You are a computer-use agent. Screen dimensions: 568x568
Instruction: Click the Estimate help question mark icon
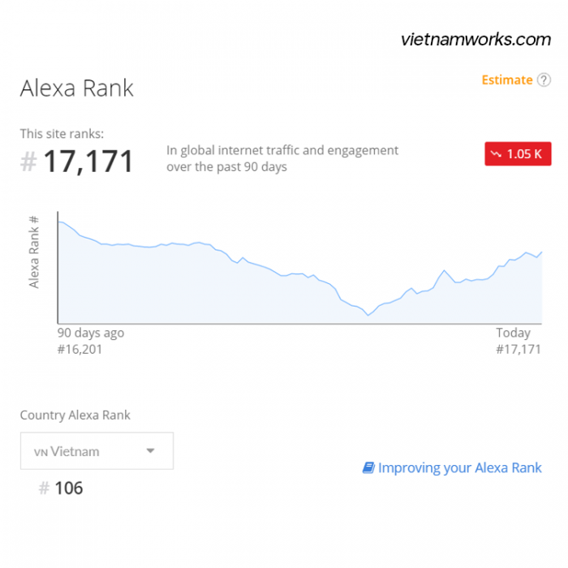click(x=544, y=80)
